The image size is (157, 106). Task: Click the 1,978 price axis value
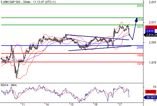[152, 63]
